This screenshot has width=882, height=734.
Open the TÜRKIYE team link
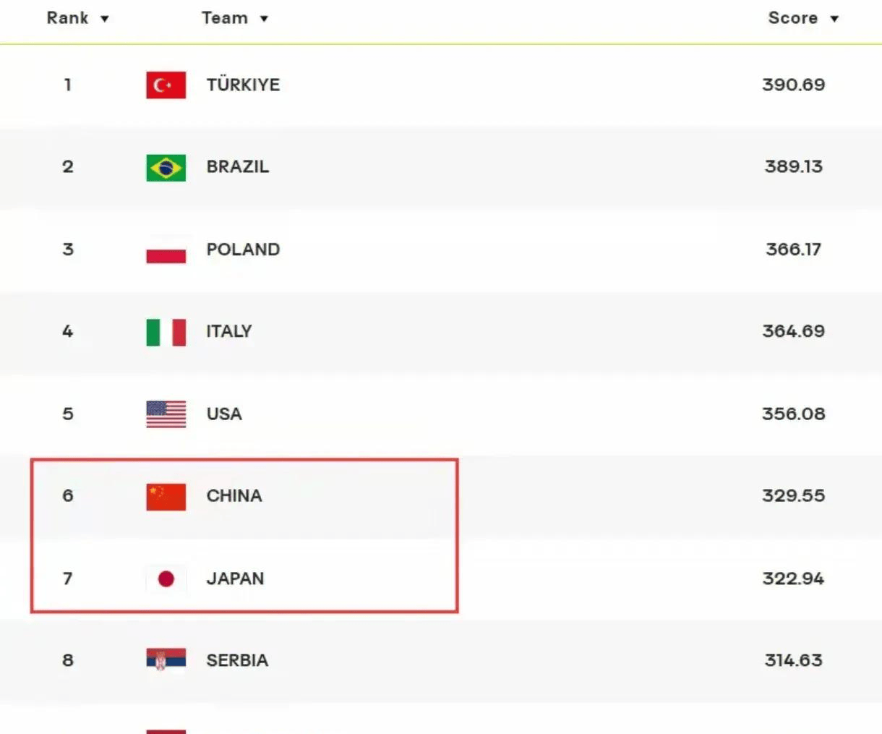243,85
